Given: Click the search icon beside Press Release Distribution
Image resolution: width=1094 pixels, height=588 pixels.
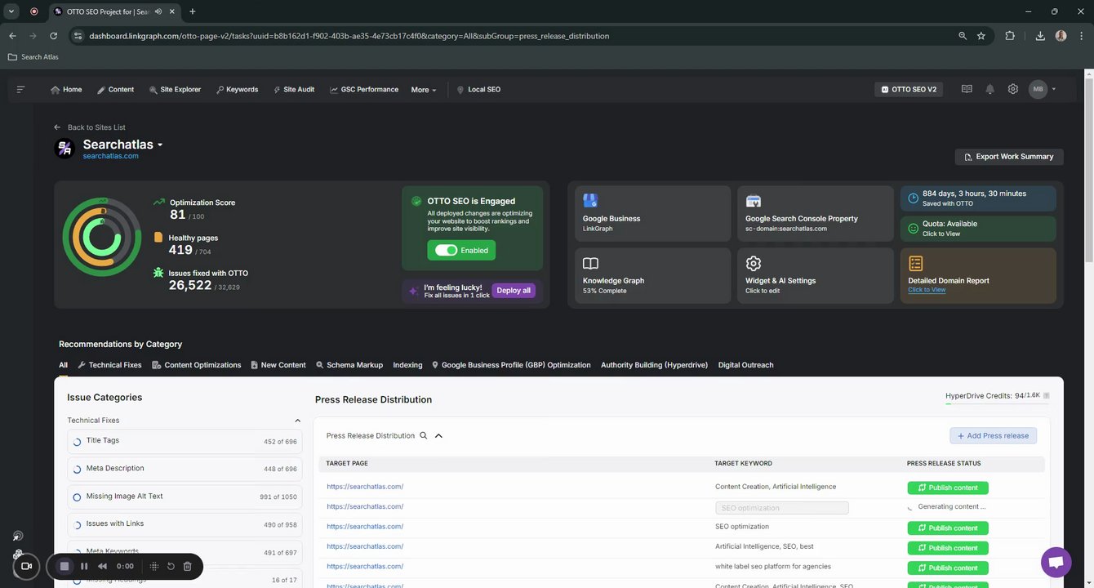Looking at the screenshot, I should (423, 435).
